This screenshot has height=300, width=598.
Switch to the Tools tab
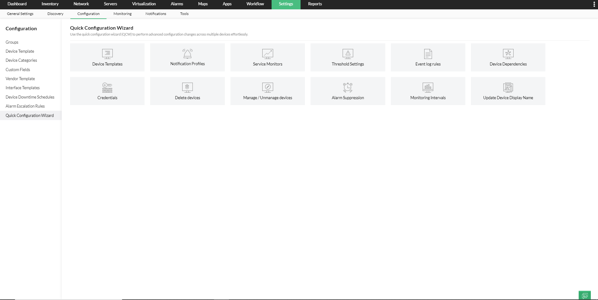184,14
